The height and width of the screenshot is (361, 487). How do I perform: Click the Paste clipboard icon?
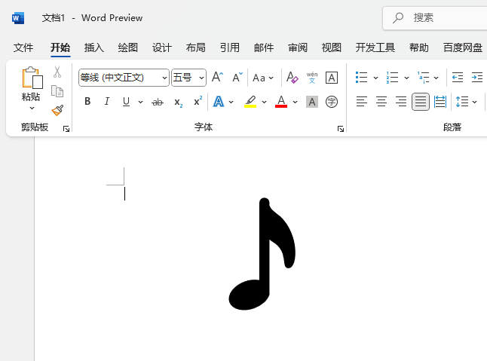(32, 78)
